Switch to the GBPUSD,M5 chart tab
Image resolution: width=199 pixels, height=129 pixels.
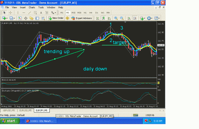pyautogui.click(x=9, y=110)
